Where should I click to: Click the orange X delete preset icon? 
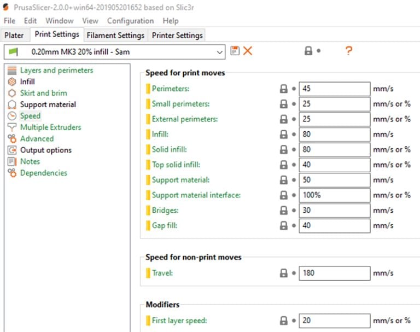click(248, 51)
